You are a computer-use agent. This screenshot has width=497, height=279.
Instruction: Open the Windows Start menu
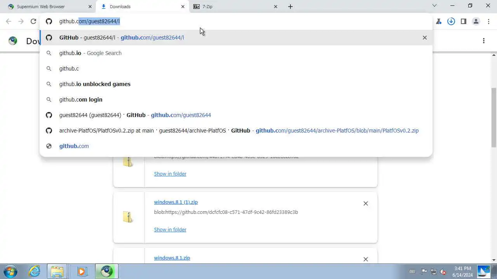(10, 271)
